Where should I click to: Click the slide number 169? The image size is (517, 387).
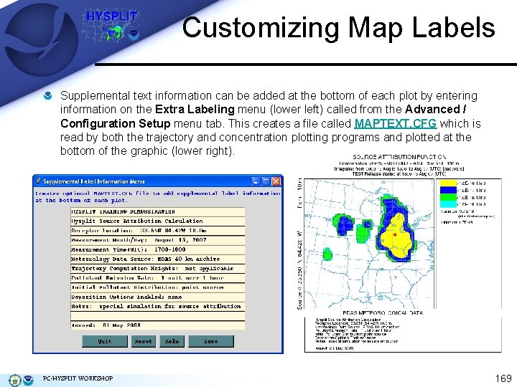pyautogui.click(x=503, y=378)
